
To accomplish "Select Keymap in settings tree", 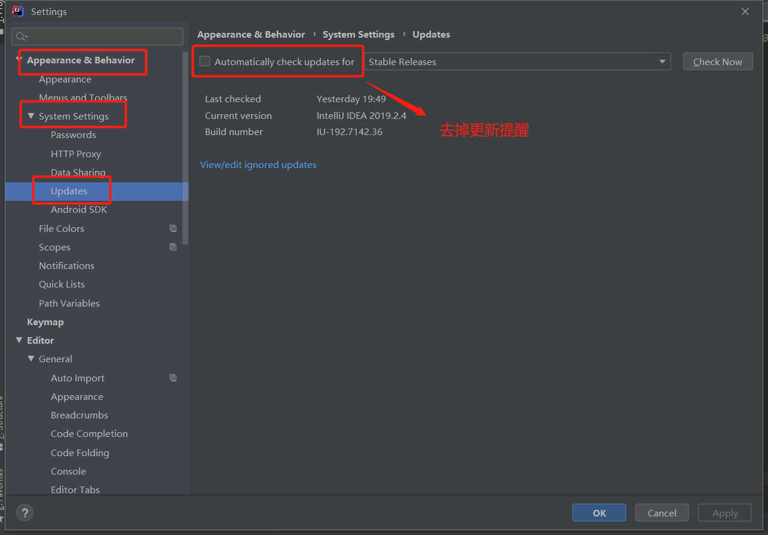I will pyautogui.click(x=45, y=322).
